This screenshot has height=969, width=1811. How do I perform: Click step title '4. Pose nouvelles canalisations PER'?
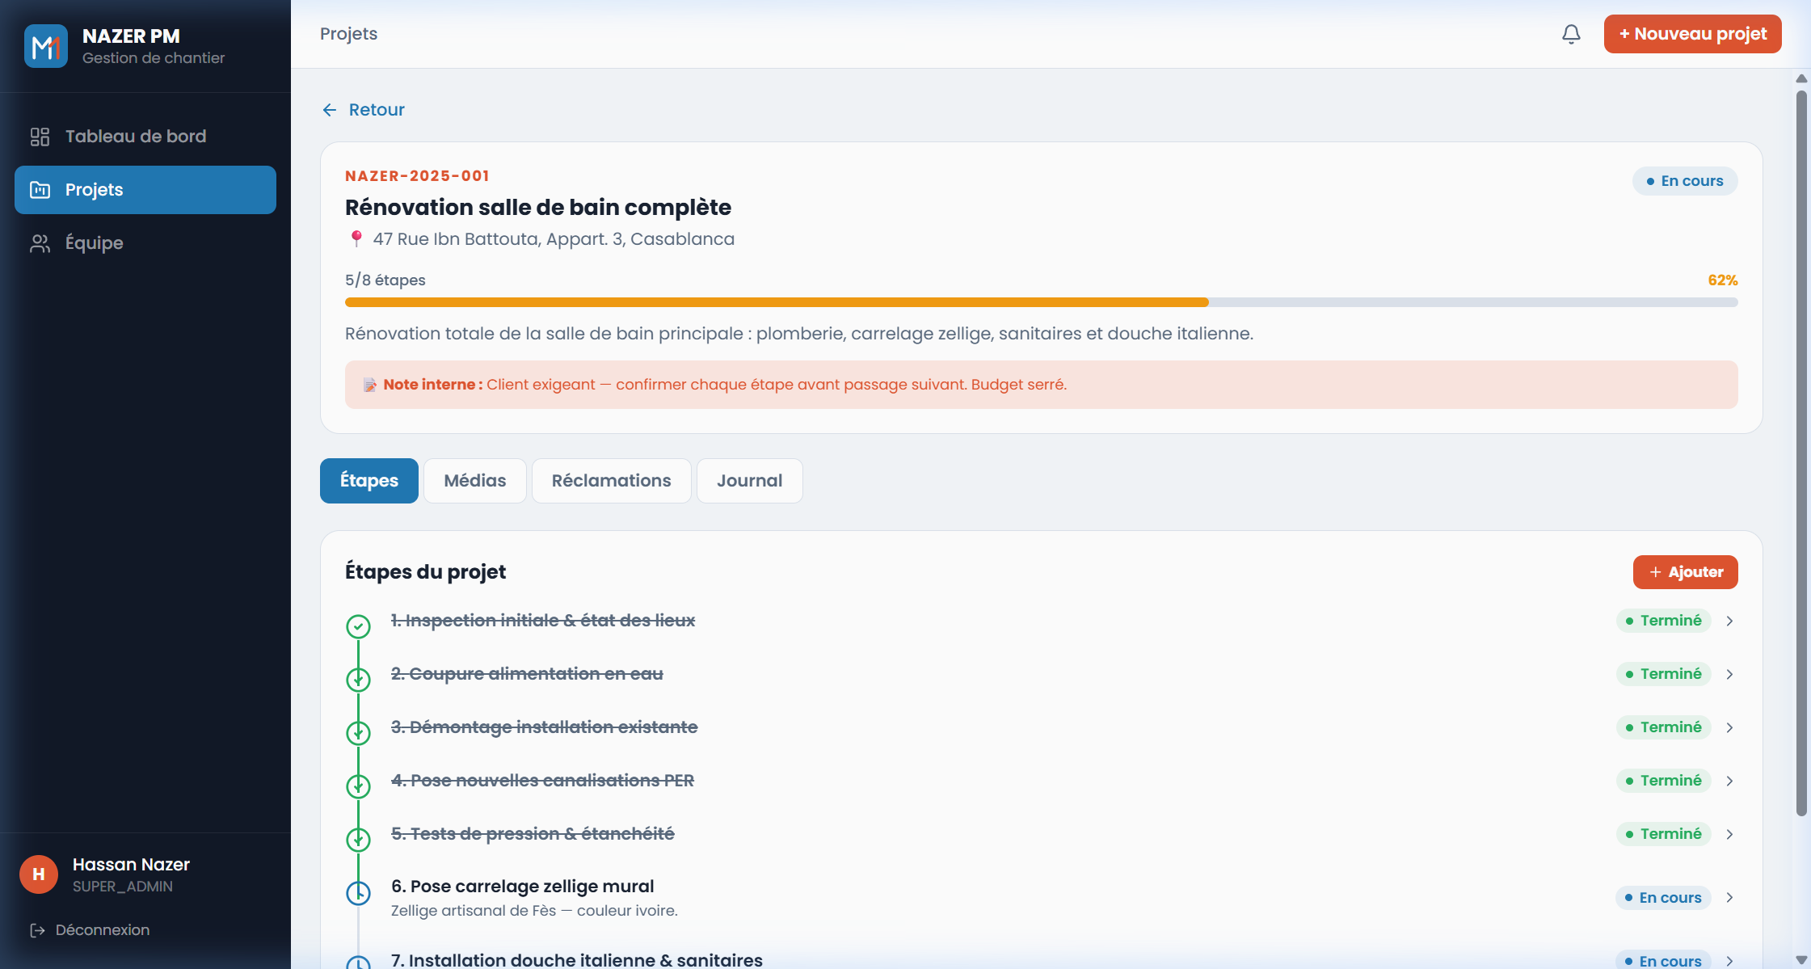(543, 781)
